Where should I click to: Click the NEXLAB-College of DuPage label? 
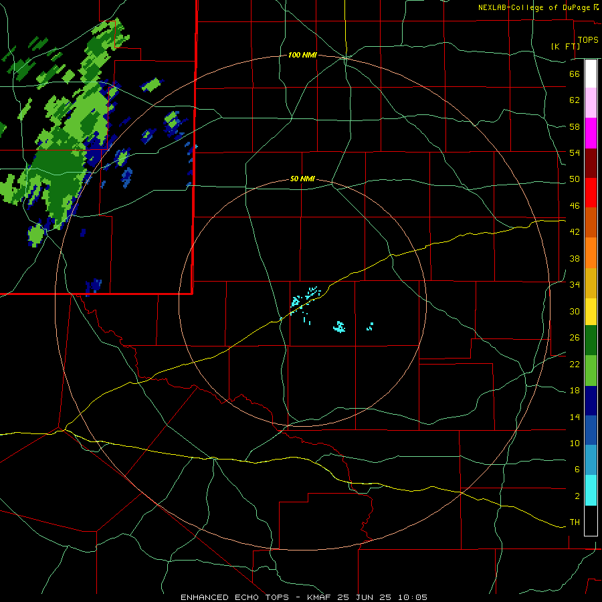[x=534, y=7]
